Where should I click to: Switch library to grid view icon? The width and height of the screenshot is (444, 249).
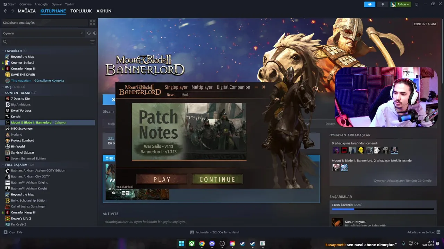[92, 22]
